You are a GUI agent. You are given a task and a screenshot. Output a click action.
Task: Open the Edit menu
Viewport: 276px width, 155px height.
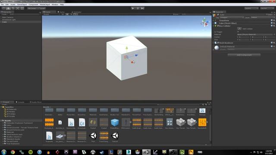(x=7, y=5)
